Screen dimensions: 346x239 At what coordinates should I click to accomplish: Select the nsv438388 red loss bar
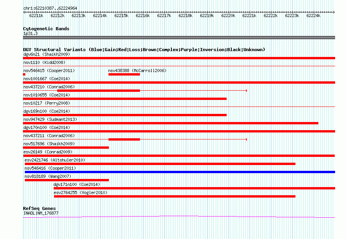point(124,74)
